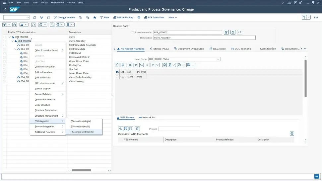322x181 pixels.
Task: Click Change Number in the toolbar
Action: pos(64,17)
